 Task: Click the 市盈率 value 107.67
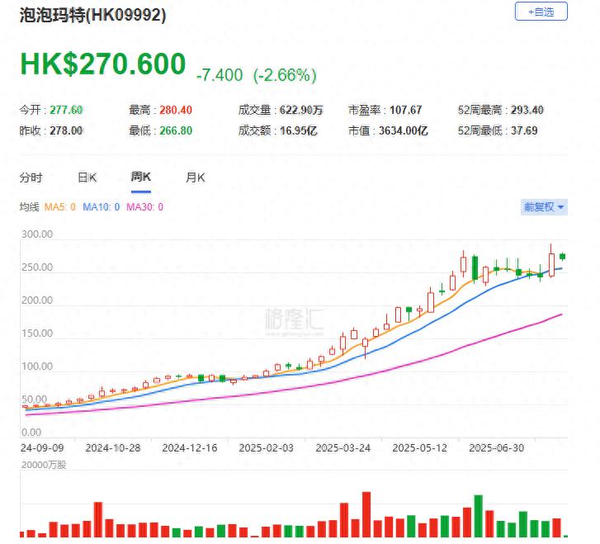(404, 110)
